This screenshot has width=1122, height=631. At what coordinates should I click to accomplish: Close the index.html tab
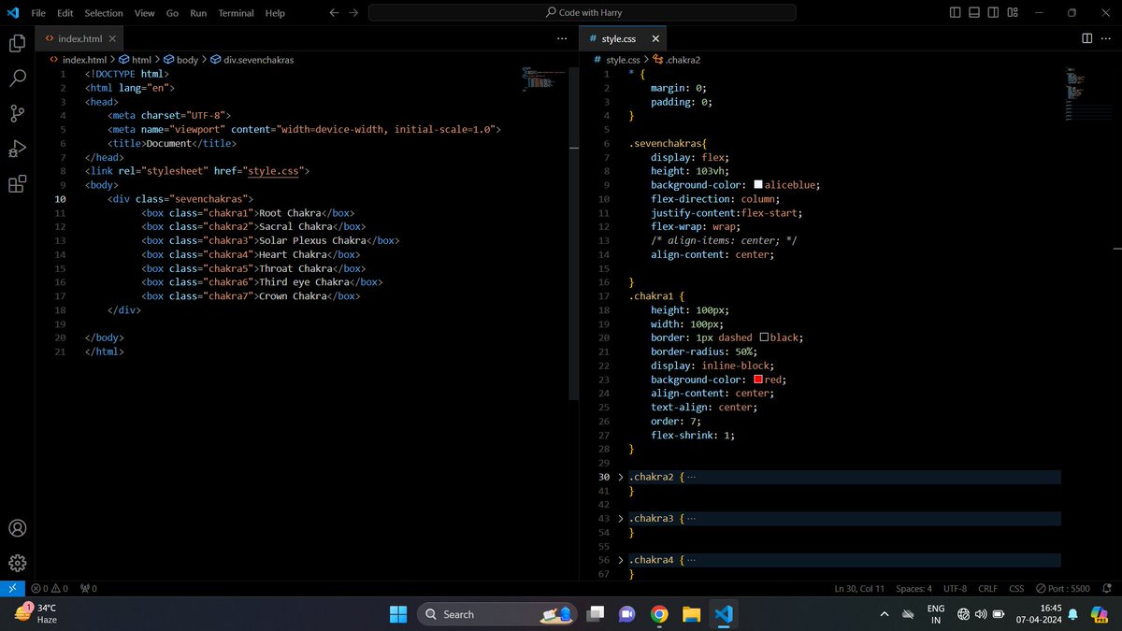coord(112,38)
